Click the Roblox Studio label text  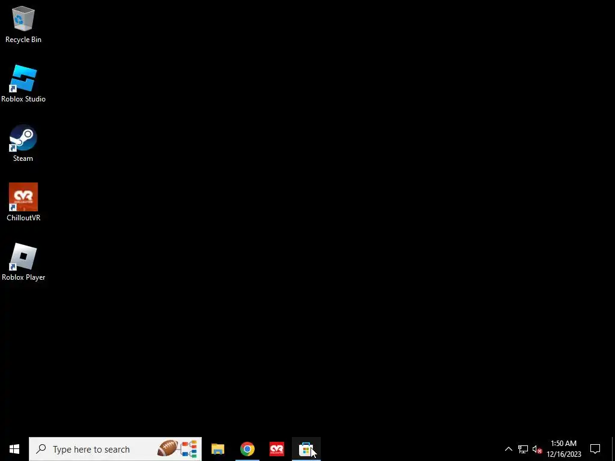click(x=23, y=99)
